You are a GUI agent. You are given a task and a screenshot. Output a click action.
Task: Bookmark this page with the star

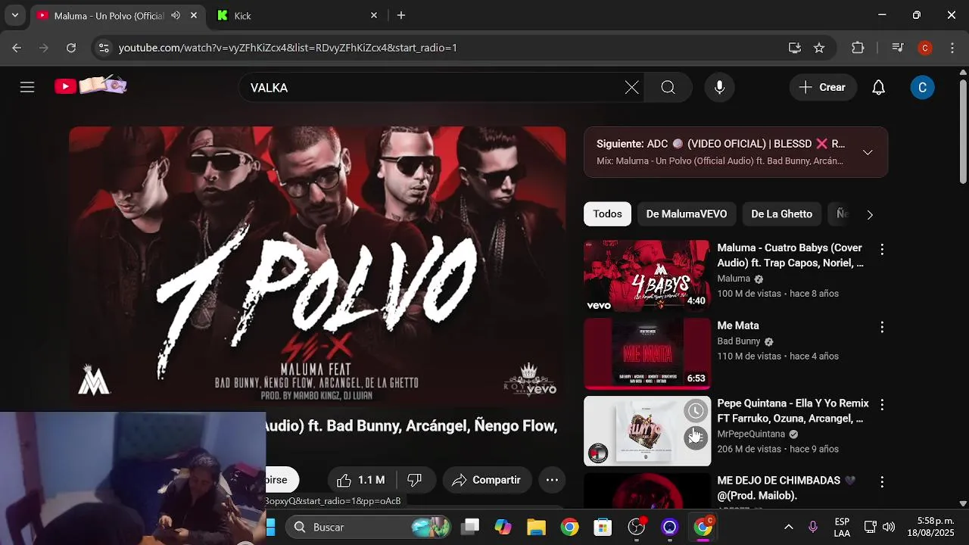819,48
